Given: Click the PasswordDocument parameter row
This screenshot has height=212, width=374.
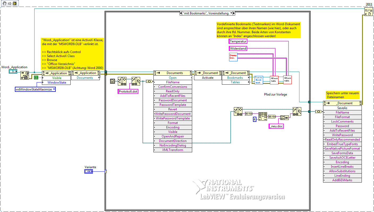Looking at the screenshot, I should pos(173,100).
